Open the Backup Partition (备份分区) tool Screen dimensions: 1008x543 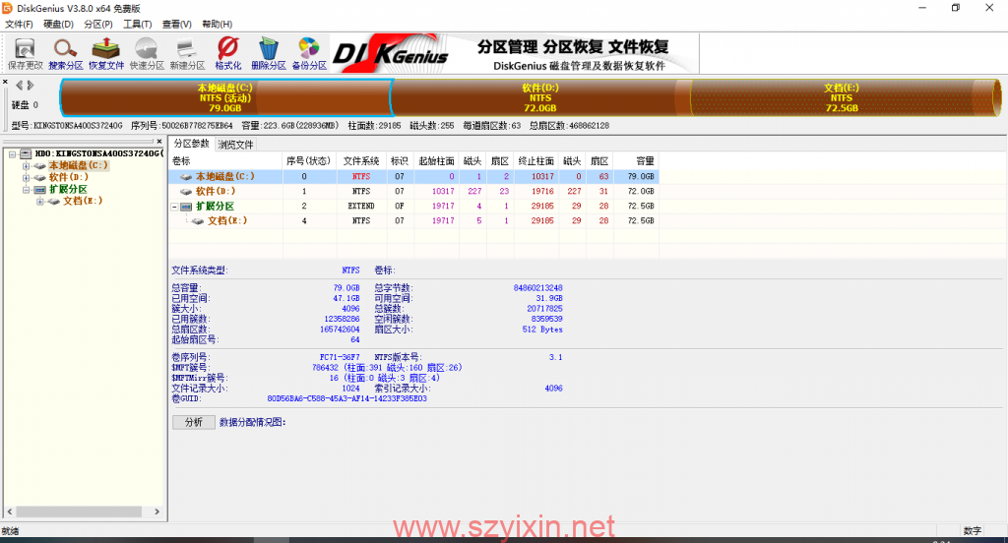[309, 53]
